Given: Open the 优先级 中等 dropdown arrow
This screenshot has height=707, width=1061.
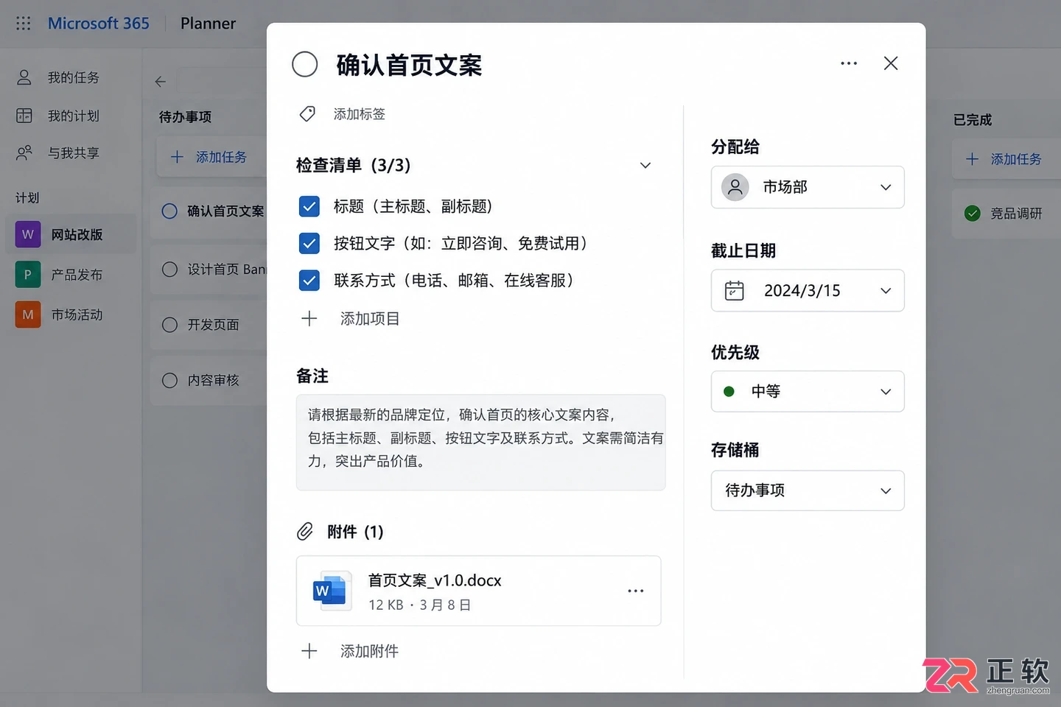Looking at the screenshot, I should click(x=886, y=391).
